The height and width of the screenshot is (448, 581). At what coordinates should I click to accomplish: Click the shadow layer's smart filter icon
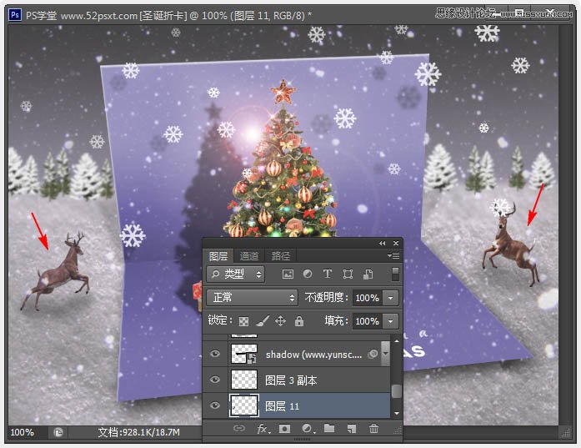(373, 354)
